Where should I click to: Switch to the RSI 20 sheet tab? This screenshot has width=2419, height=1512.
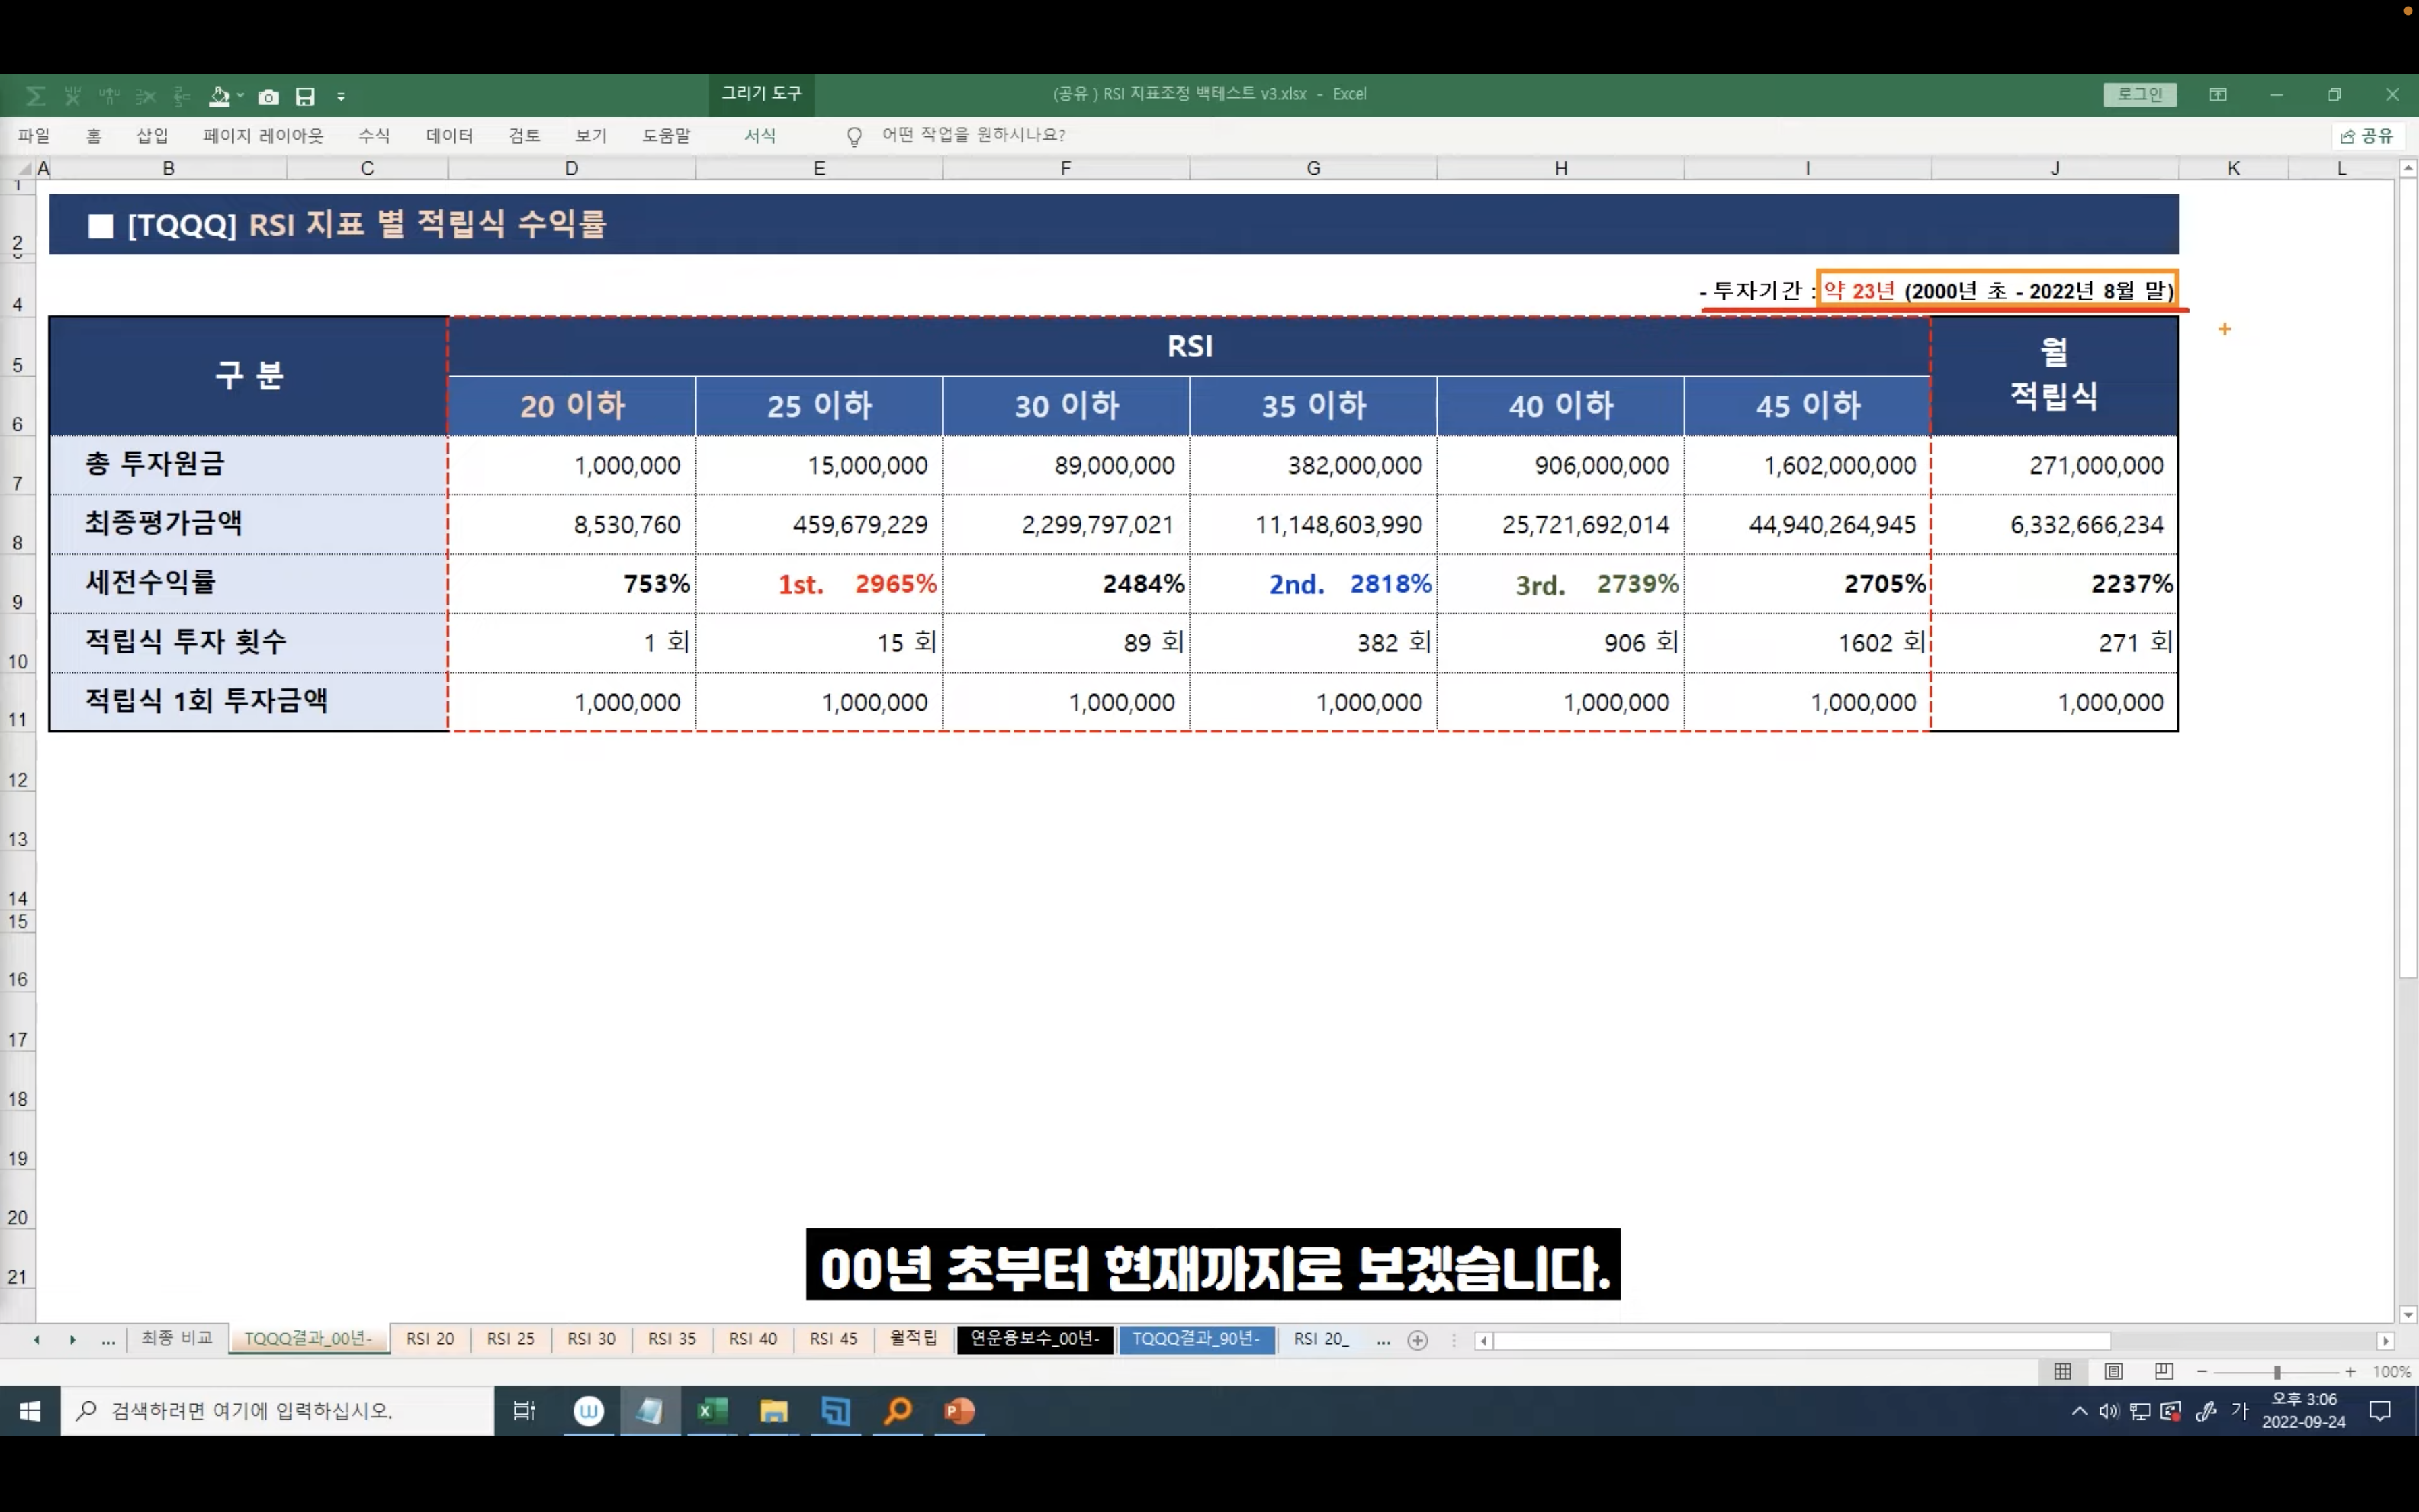(x=430, y=1339)
